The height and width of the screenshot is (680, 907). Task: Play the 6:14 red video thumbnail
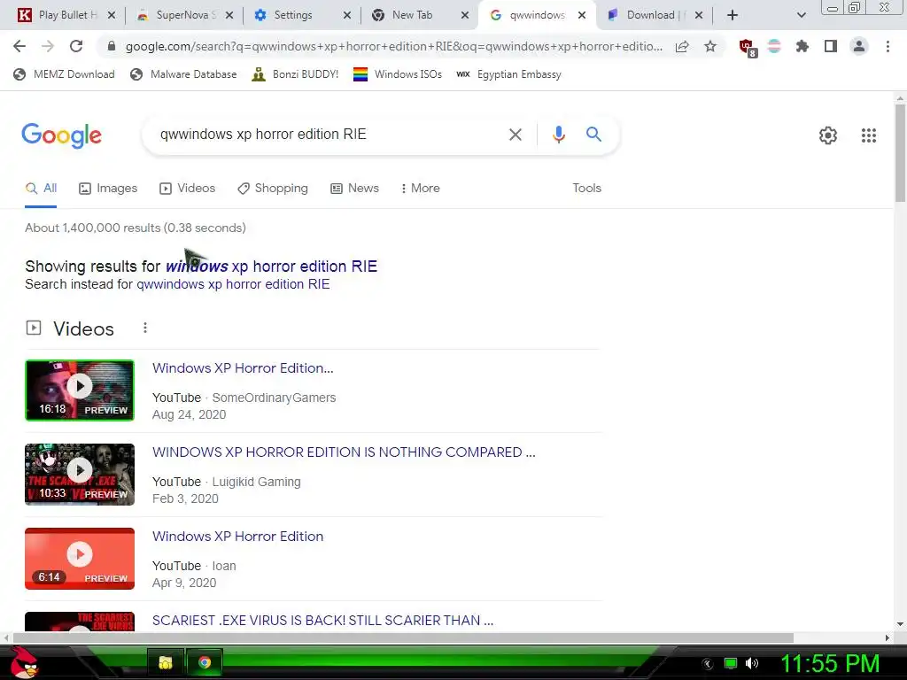pos(80,559)
